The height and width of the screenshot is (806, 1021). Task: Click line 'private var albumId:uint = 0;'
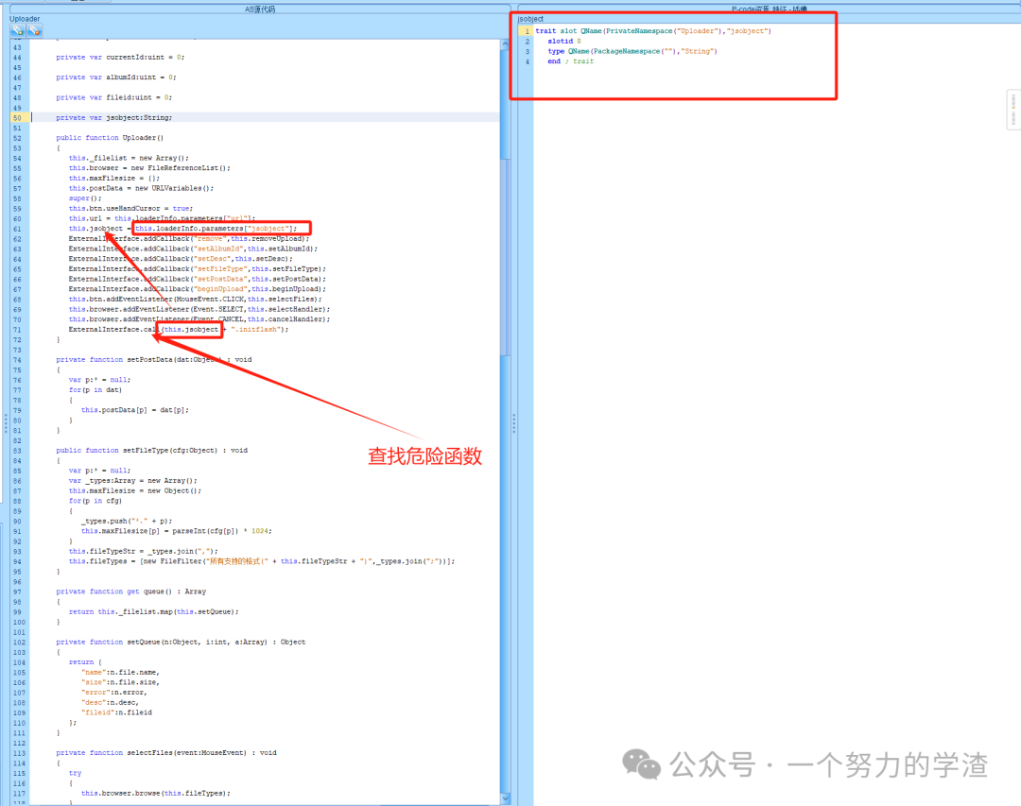coord(116,77)
